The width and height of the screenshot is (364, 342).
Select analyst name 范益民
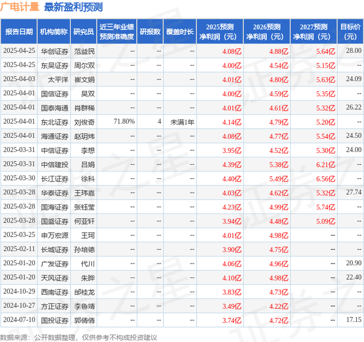[x=84, y=51]
